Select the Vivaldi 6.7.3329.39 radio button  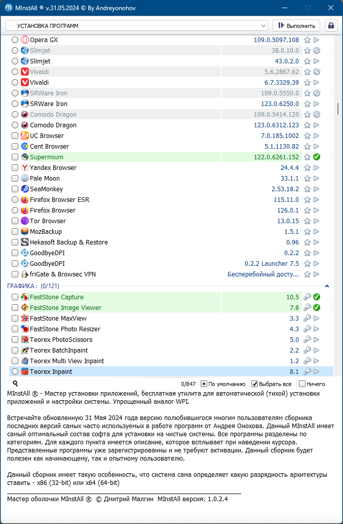(15, 83)
